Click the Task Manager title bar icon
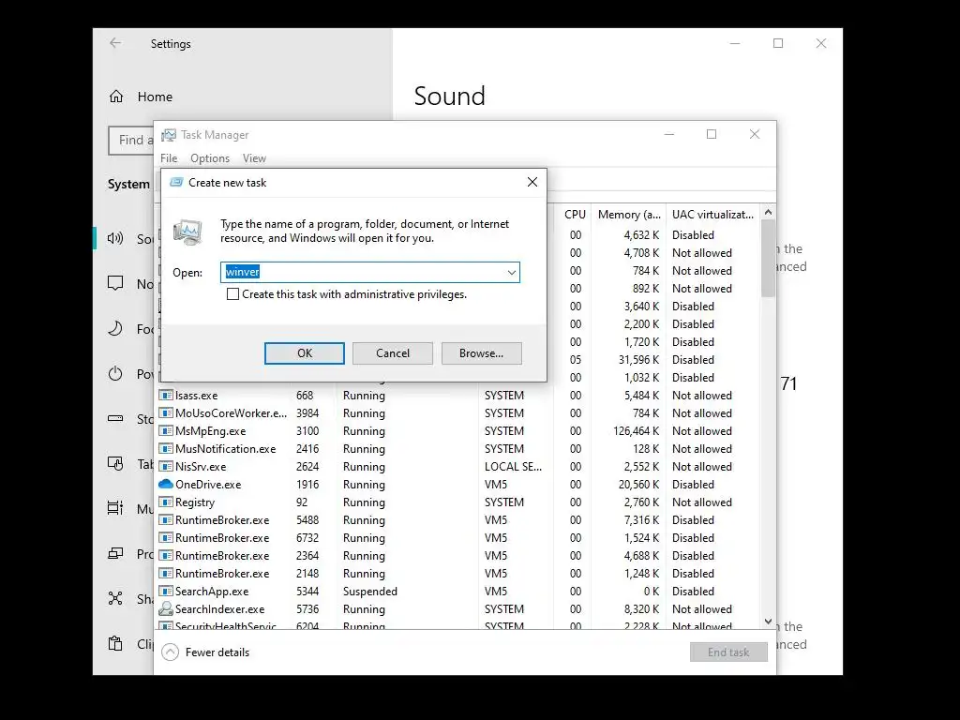Image resolution: width=960 pixels, height=720 pixels. [169, 135]
